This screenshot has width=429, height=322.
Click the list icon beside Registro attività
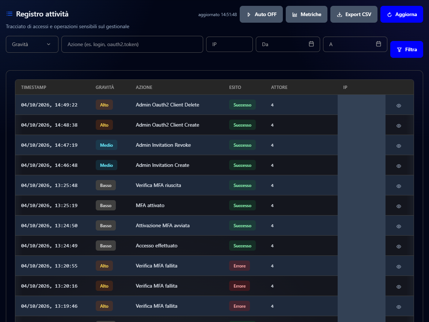tap(10, 14)
